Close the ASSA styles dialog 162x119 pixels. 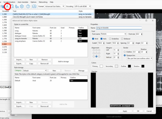pyautogui.click(x=153, y=21)
